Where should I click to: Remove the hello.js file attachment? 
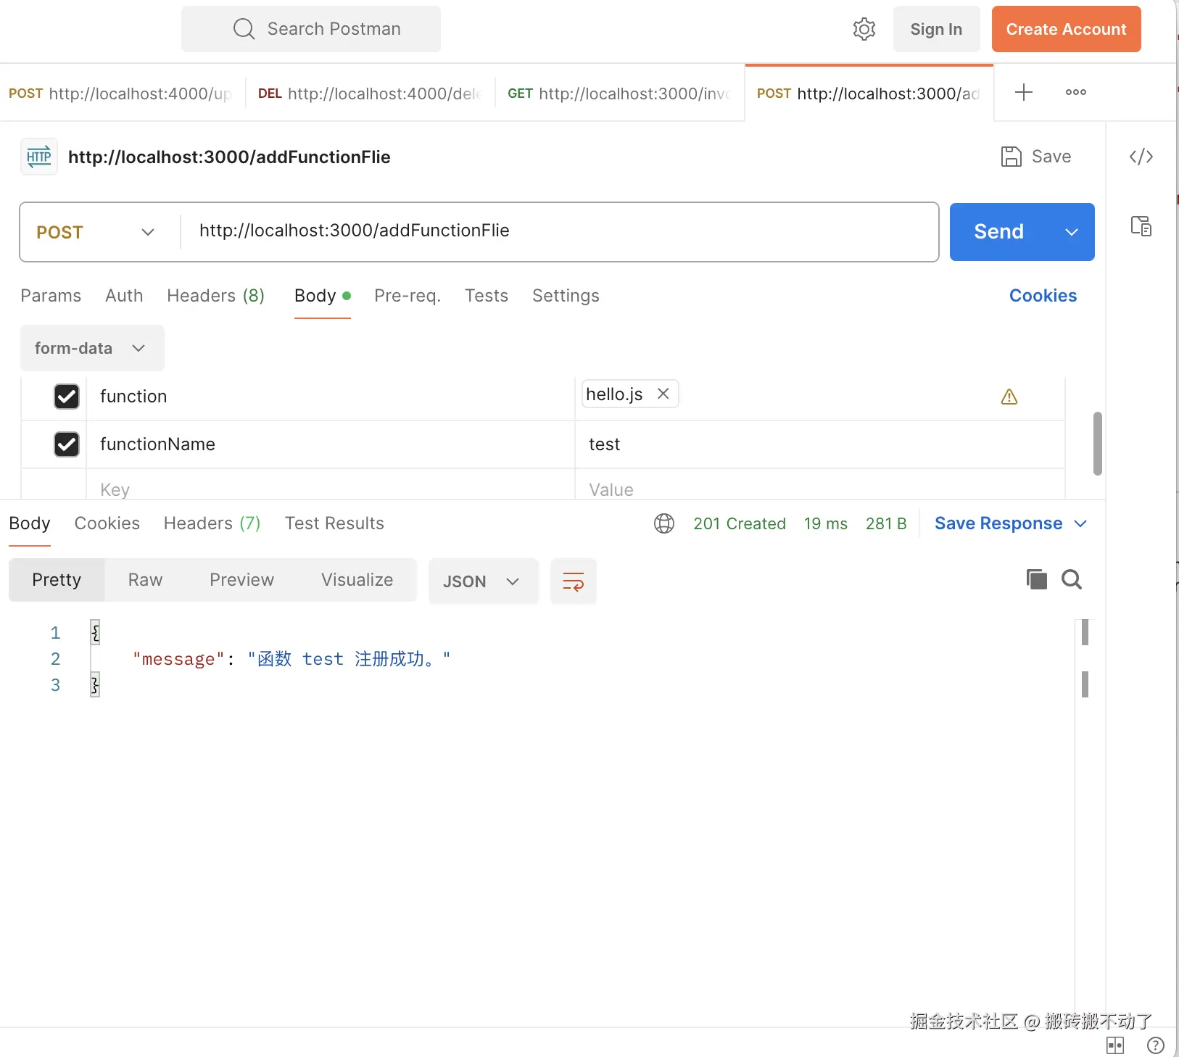click(663, 394)
